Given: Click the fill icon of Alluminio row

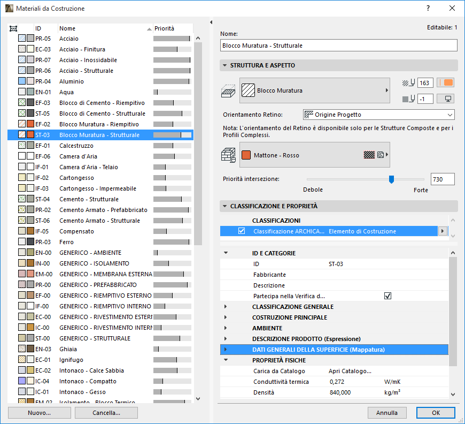Looking at the screenshot, I should [22, 81].
